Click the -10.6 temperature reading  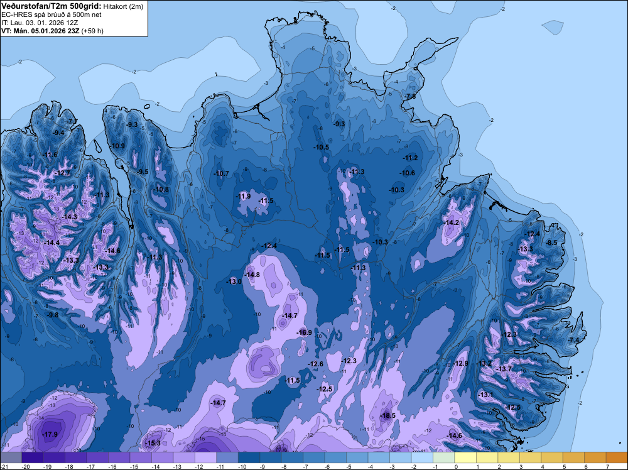(408, 173)
